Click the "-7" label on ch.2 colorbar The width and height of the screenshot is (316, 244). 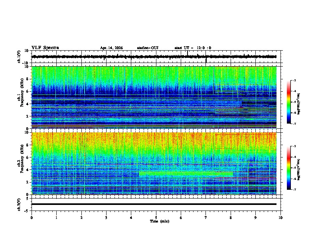(294, 190)
